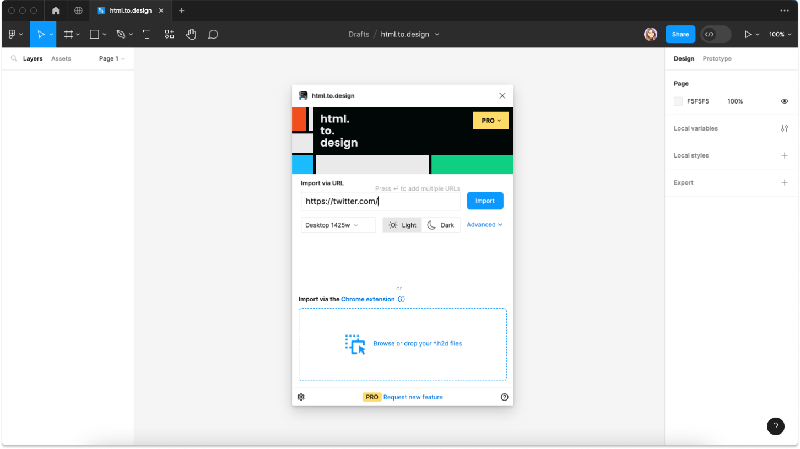This screenshot has width=800, height=449.
Task: Open the three-dots window menu
Action: pos(785,10)
